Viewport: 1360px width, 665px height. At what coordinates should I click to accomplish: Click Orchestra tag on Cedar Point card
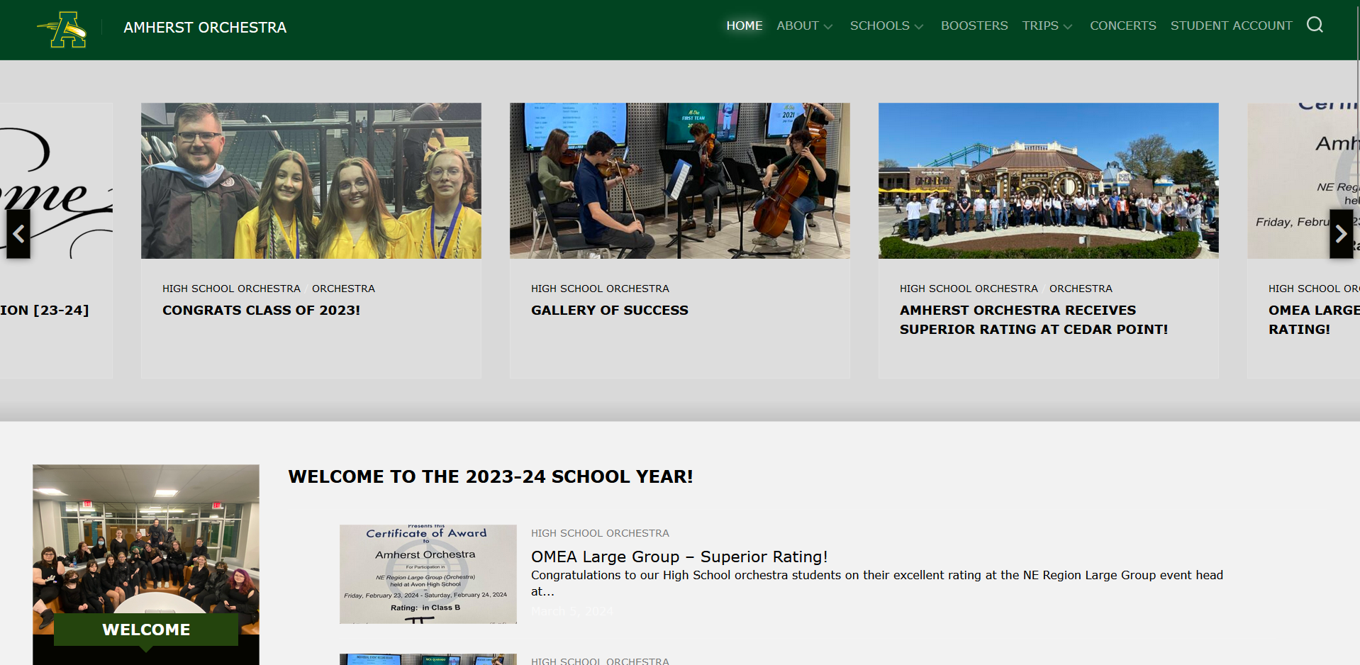coord(1081,289)
